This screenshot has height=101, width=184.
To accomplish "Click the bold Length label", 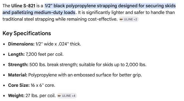I will pos(16,54).
